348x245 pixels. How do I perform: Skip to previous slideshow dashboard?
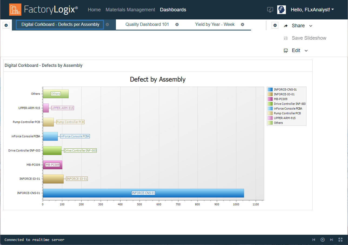pos(314,240)
